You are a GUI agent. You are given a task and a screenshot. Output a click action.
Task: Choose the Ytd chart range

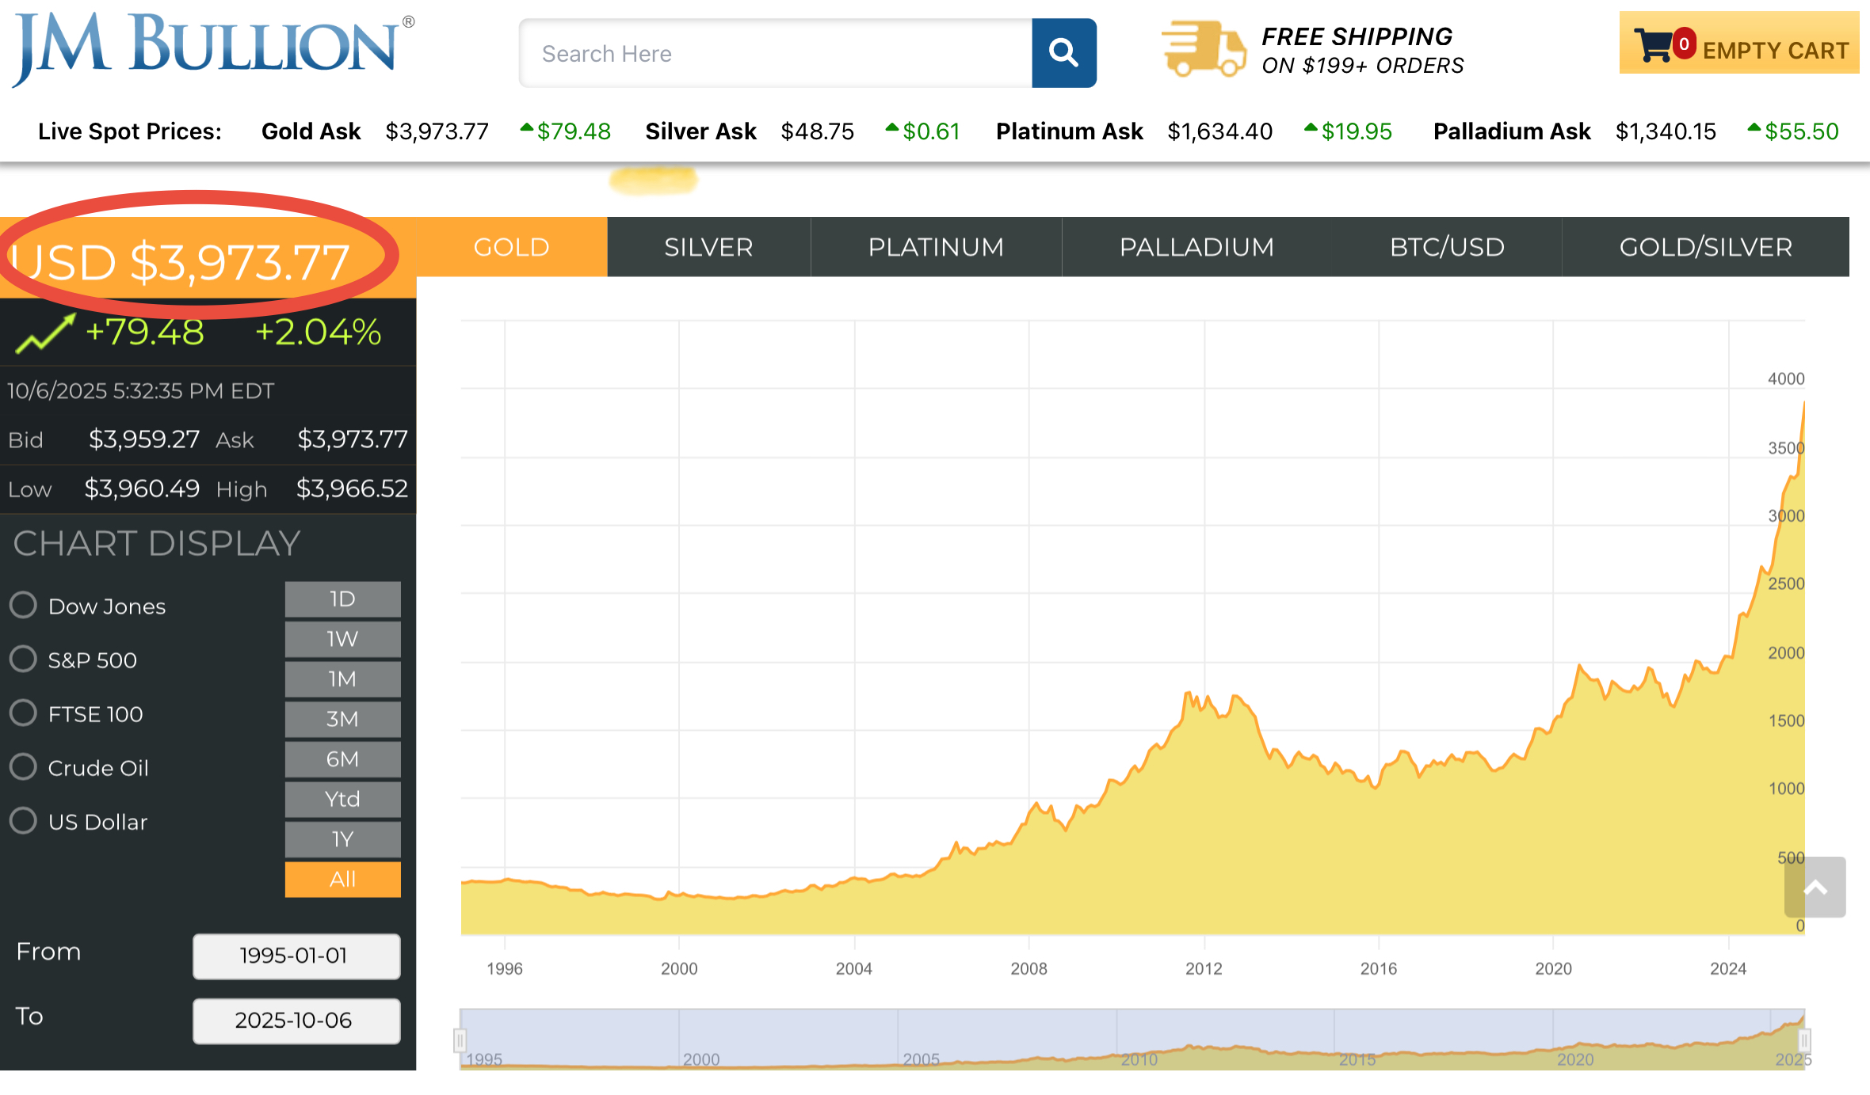(342, 799)
